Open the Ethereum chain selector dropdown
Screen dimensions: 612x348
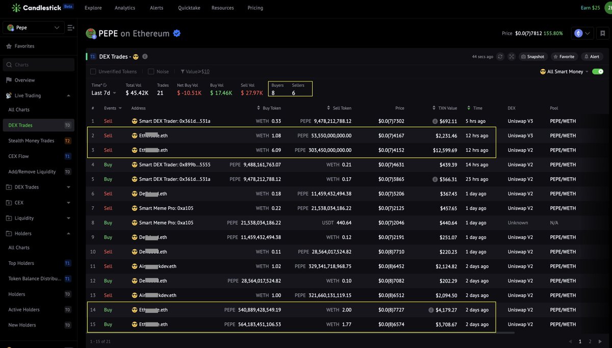pos(582,33)
